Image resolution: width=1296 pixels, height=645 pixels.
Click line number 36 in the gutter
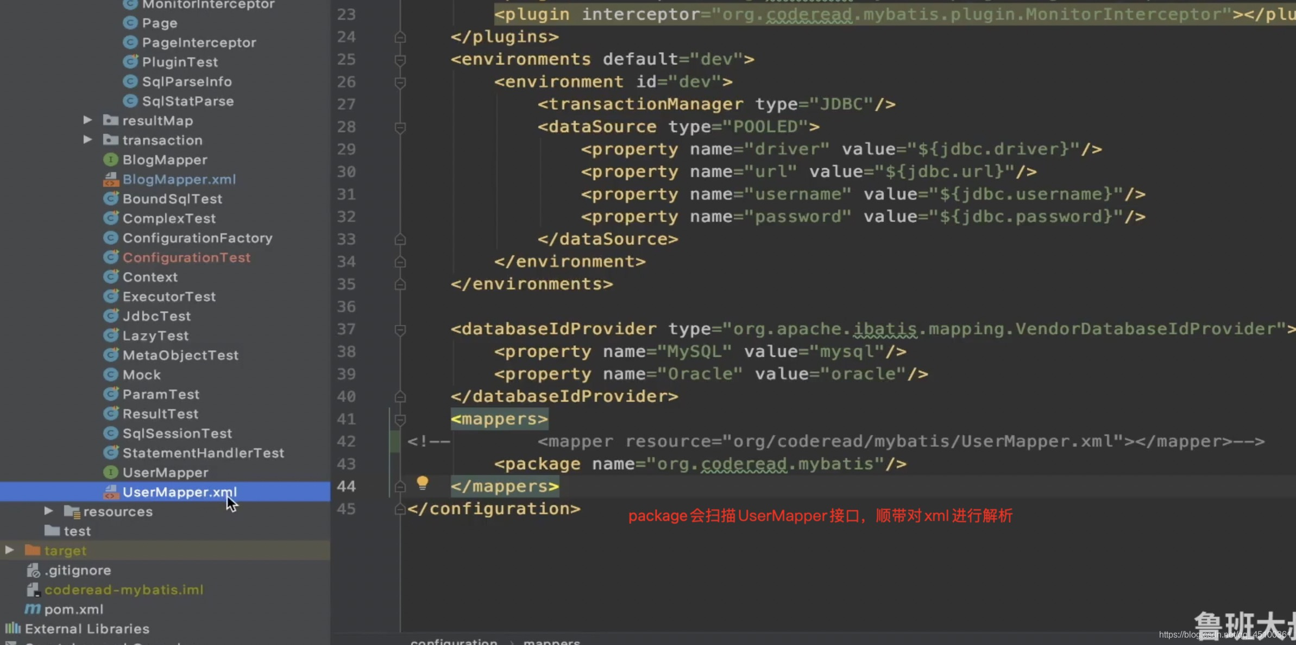(347, 307)
